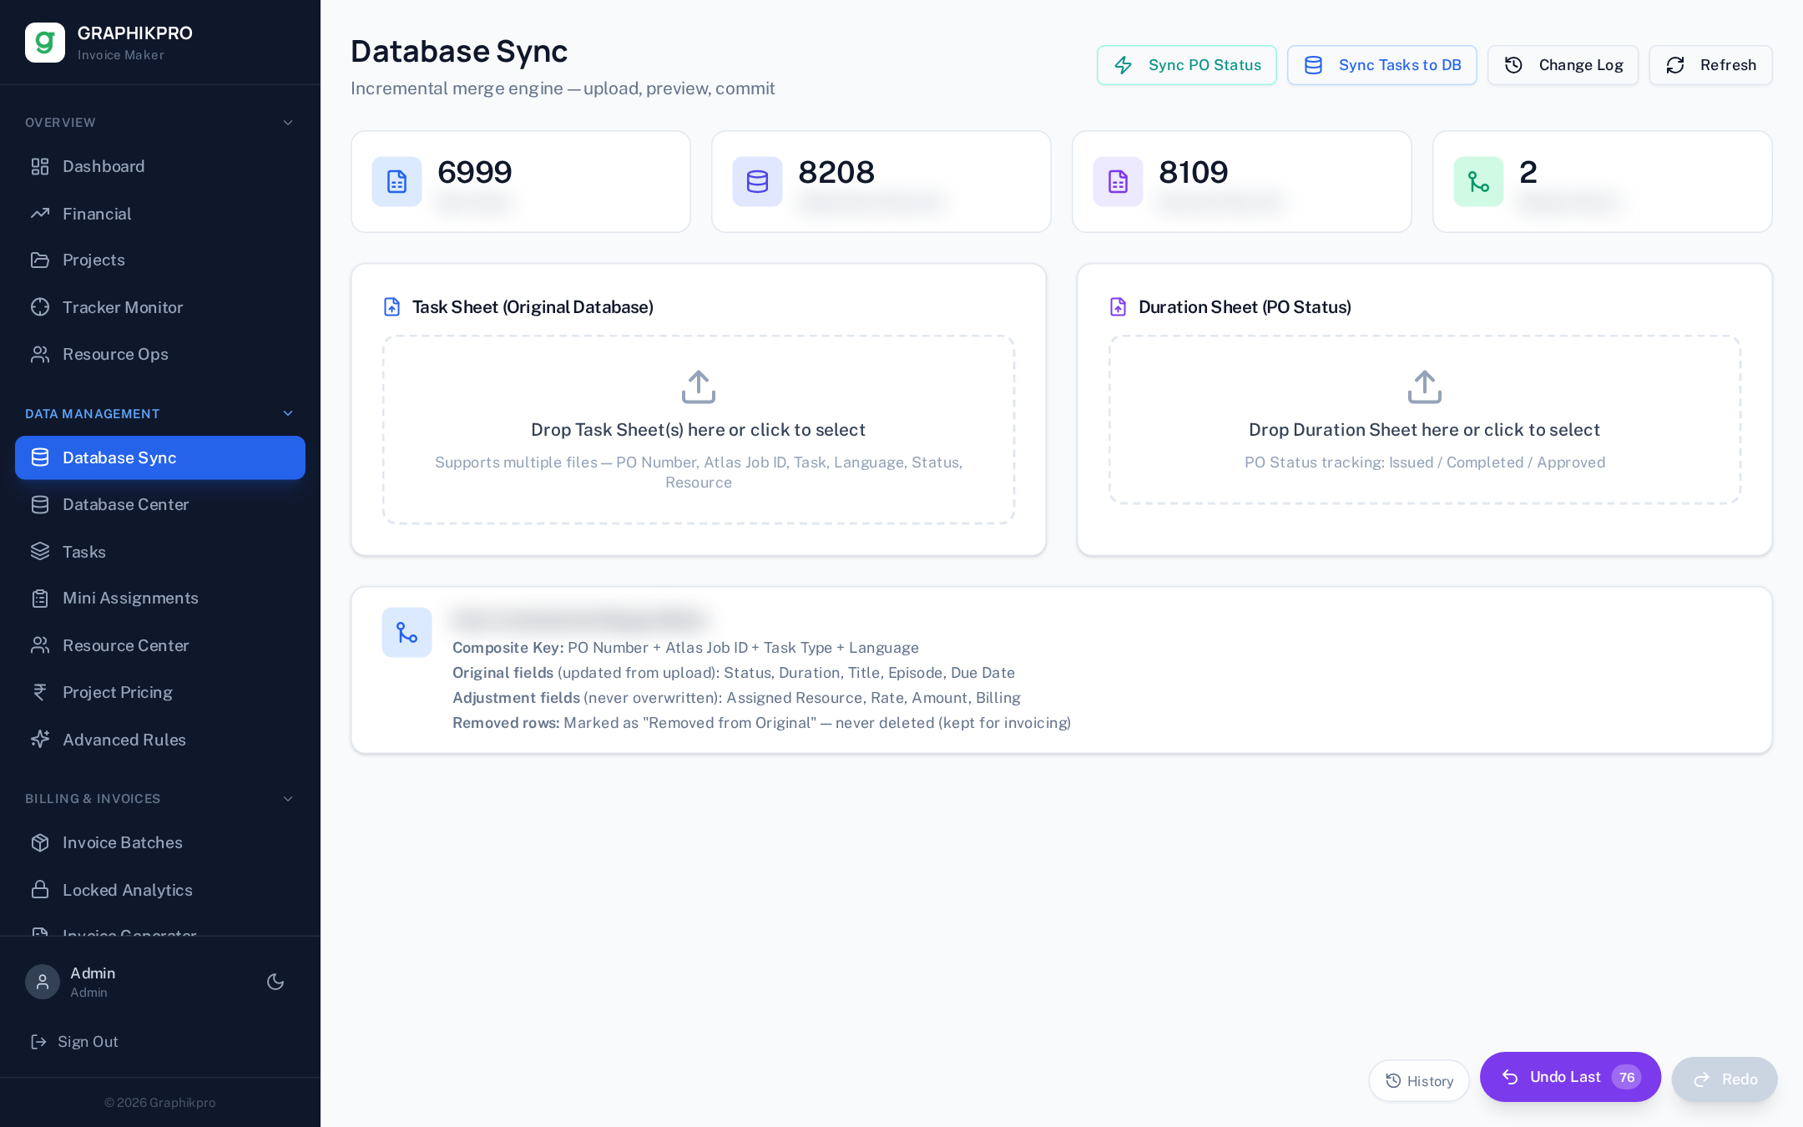
Task: Open the Change Log
Action: [x=1563, y=65]
